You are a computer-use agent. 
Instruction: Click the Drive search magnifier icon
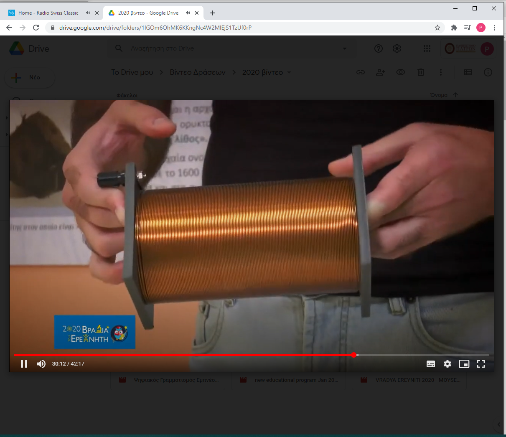click(x=119, y=48)
